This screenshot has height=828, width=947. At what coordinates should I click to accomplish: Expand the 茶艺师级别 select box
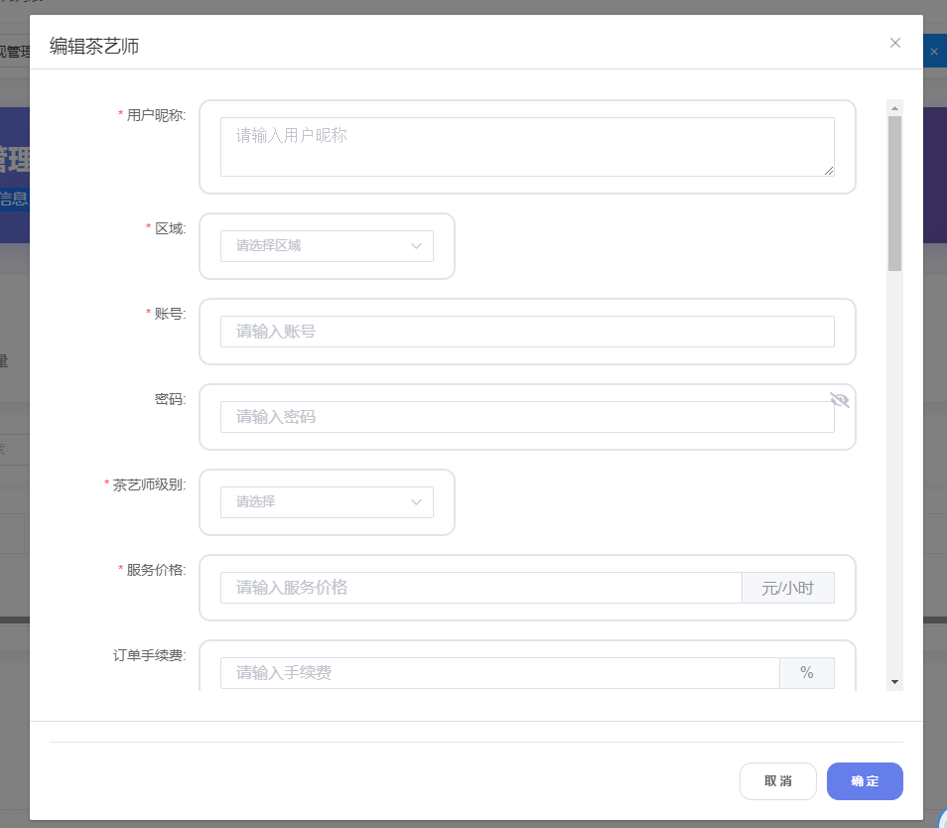[327, 502]
